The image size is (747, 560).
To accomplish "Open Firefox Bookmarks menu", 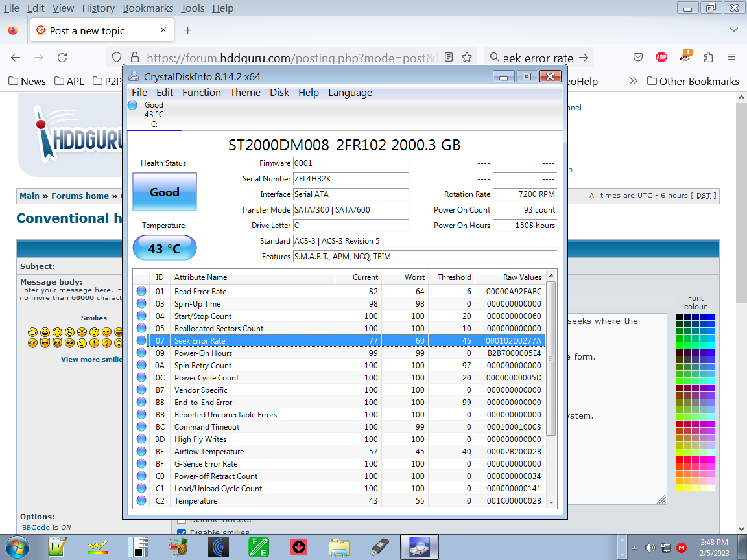I will pyautogui.click(x=148, y=8).
